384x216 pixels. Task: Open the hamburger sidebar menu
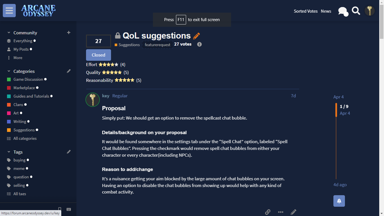coord(9,11)
